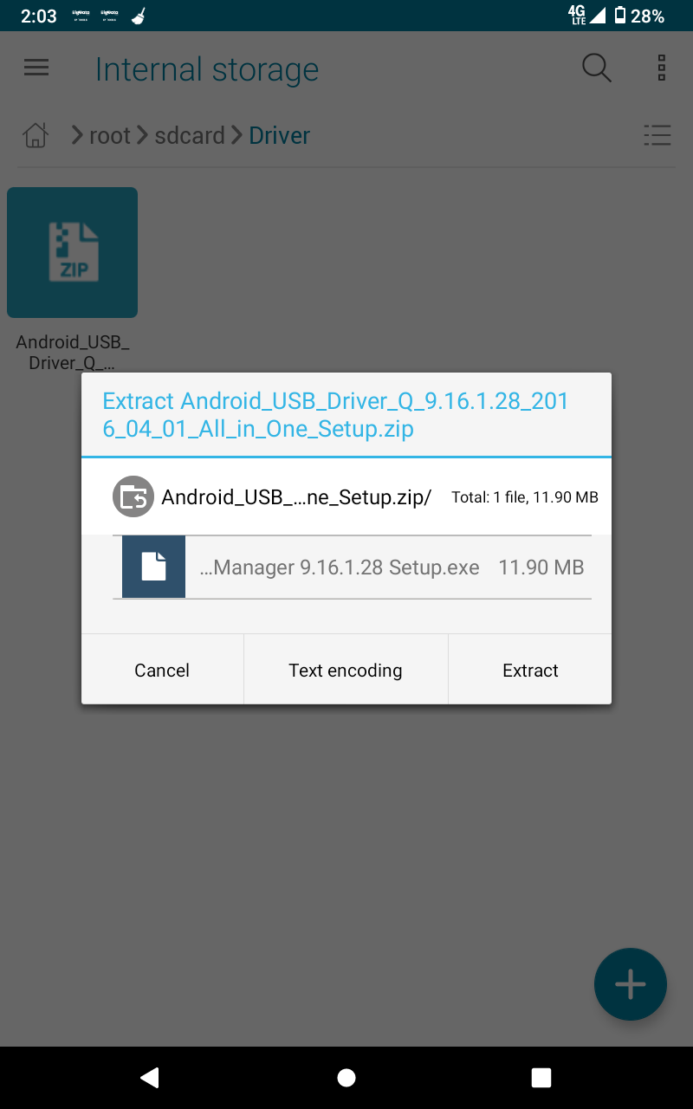
Task: Cancel the extract dialog
Action: pos(162,670)
